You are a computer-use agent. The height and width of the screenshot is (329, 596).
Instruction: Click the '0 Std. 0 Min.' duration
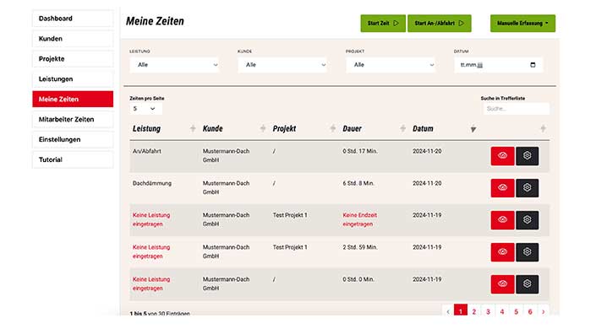click(358, 279)
